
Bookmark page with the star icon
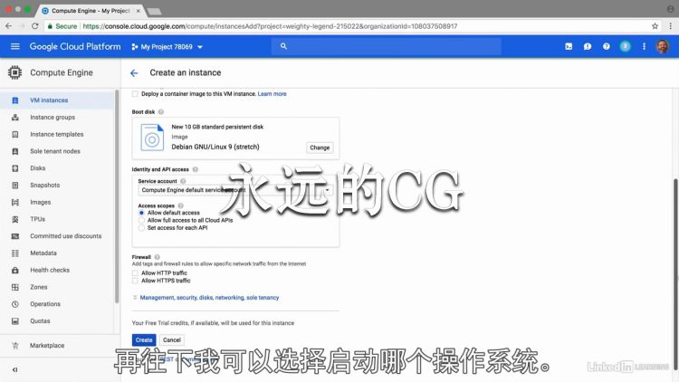pos(655,26)
